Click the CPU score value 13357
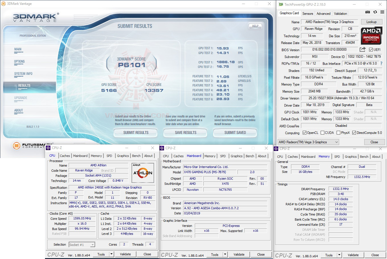Viewport: 387px width, 259px height. (154, 90)
